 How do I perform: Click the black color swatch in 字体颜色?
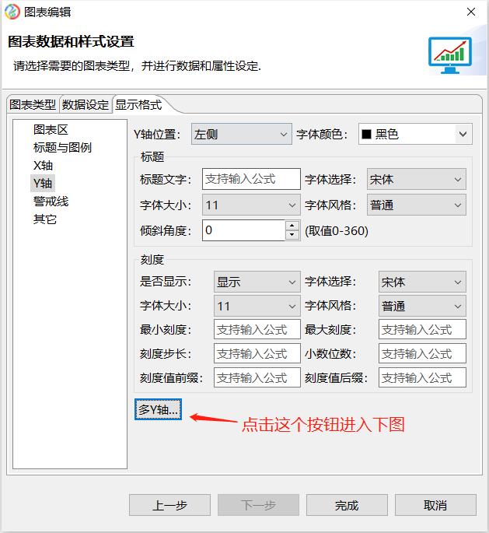366,135
